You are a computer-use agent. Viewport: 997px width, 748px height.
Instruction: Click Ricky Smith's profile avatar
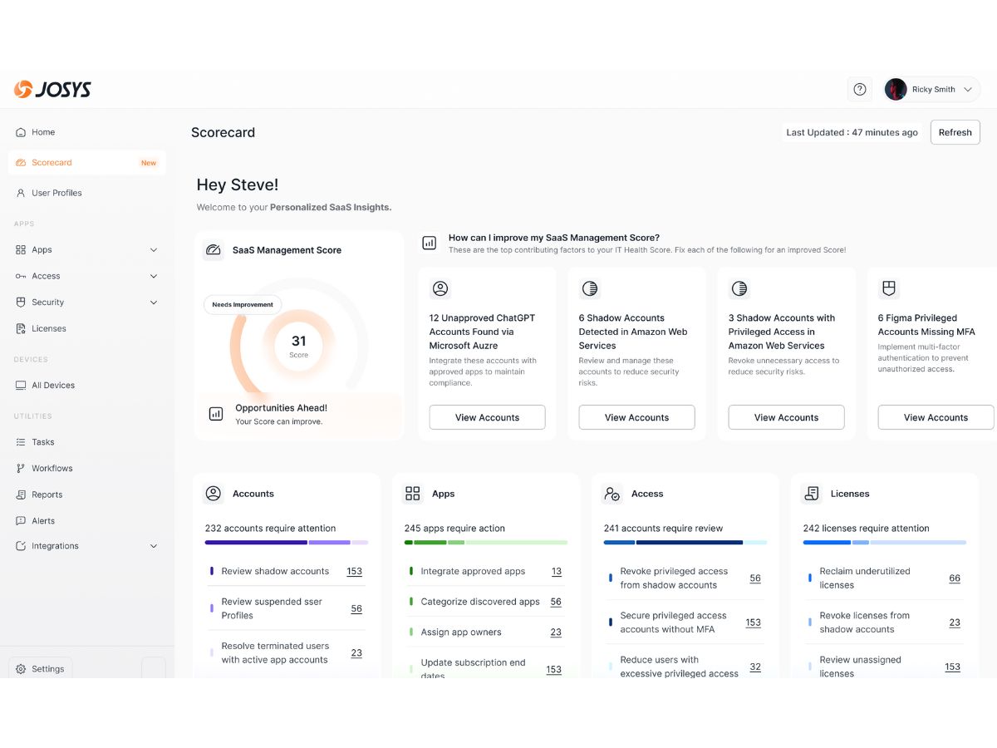896,90
